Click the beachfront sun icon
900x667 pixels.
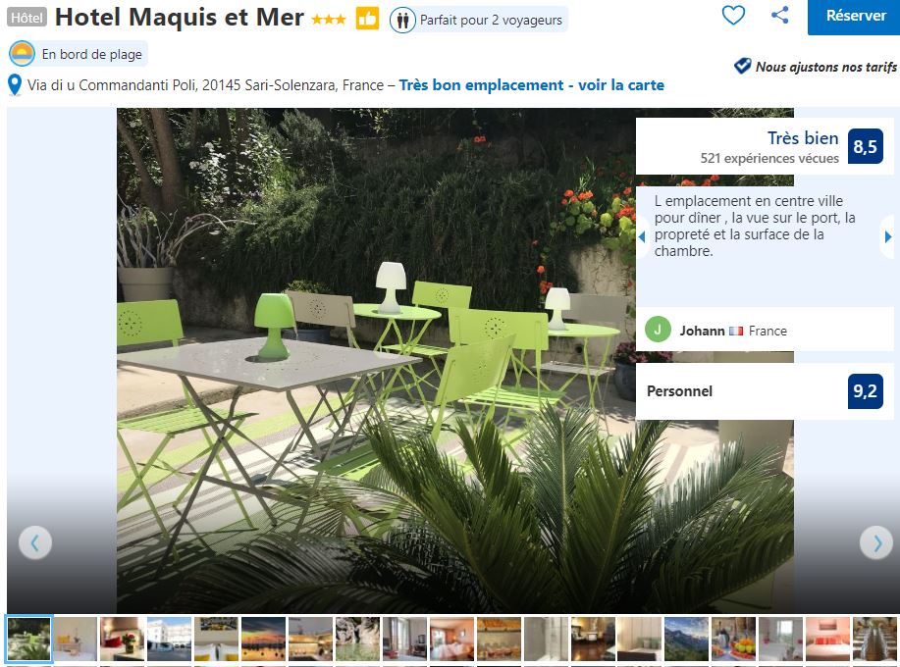click(x=22, y=54)
